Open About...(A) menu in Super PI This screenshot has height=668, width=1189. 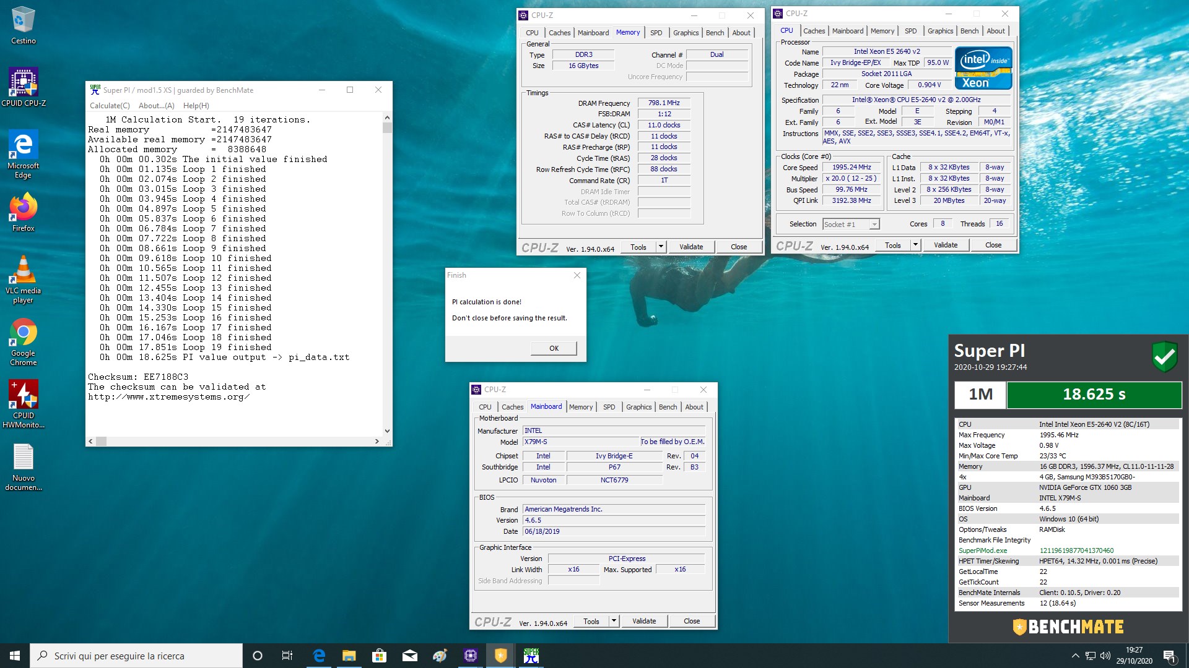[156, 106]
